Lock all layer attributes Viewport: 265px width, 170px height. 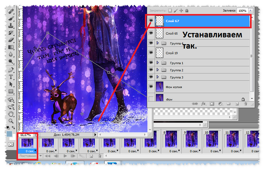pyautogui.click(x=187, y=11)
